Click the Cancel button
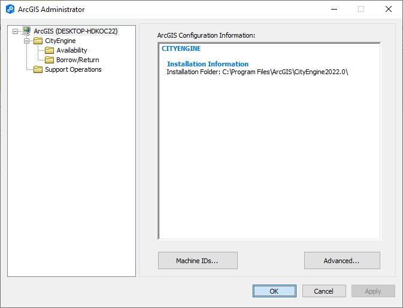This screenshot has width=403, height=308. pos(324,291)
